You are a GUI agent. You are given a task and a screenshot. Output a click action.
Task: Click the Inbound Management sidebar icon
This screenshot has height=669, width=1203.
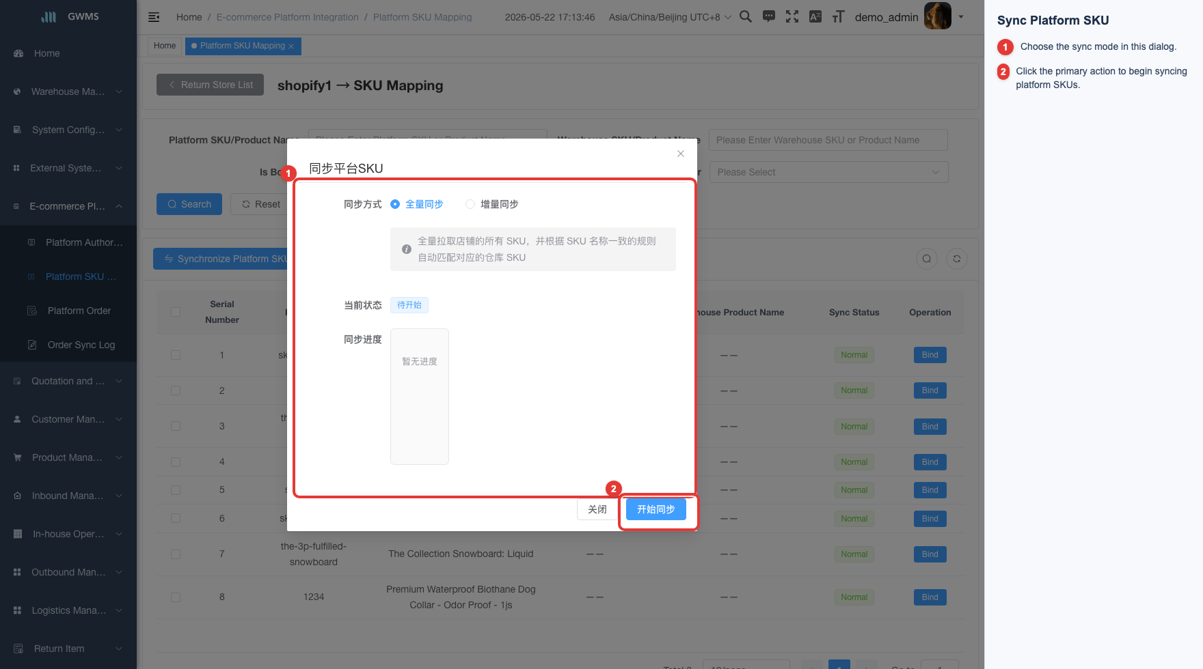pyautogui.click(x=18, y=496)
